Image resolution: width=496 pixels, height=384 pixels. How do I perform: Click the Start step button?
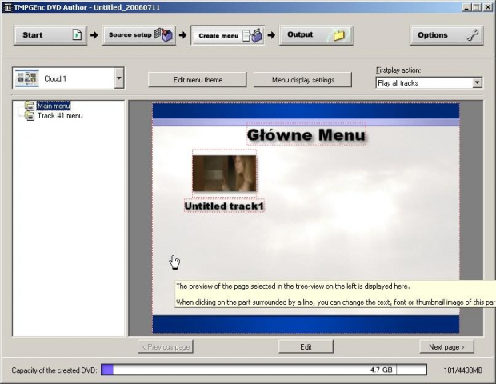[50, 35]
